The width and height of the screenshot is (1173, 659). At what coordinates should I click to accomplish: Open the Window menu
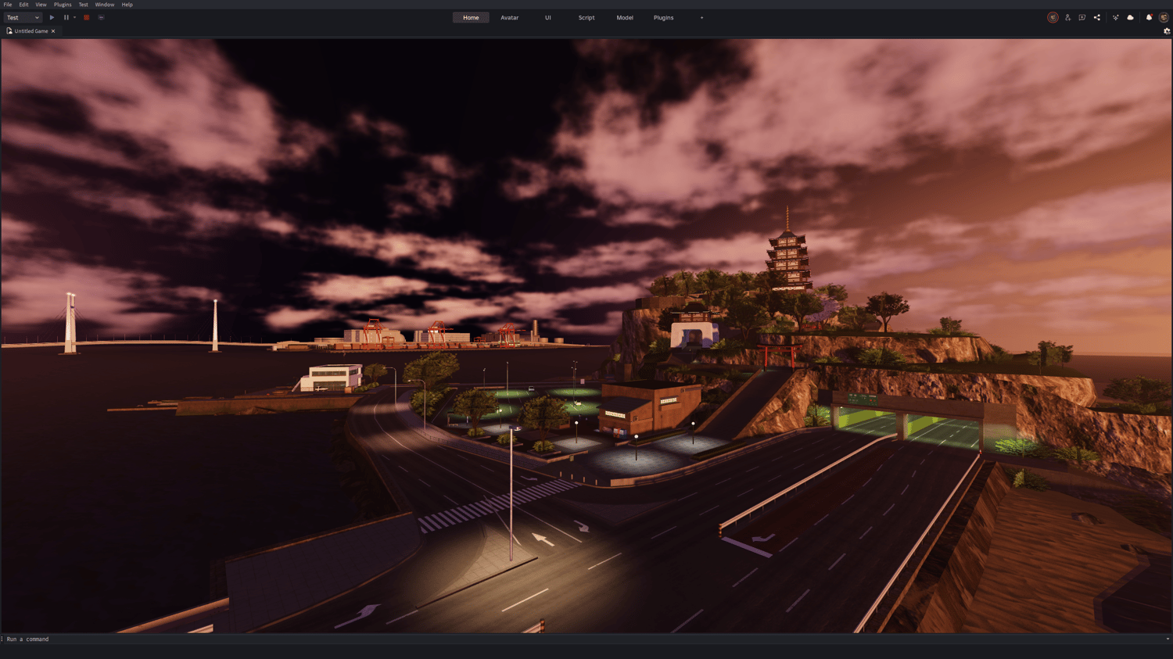[105, 5]
